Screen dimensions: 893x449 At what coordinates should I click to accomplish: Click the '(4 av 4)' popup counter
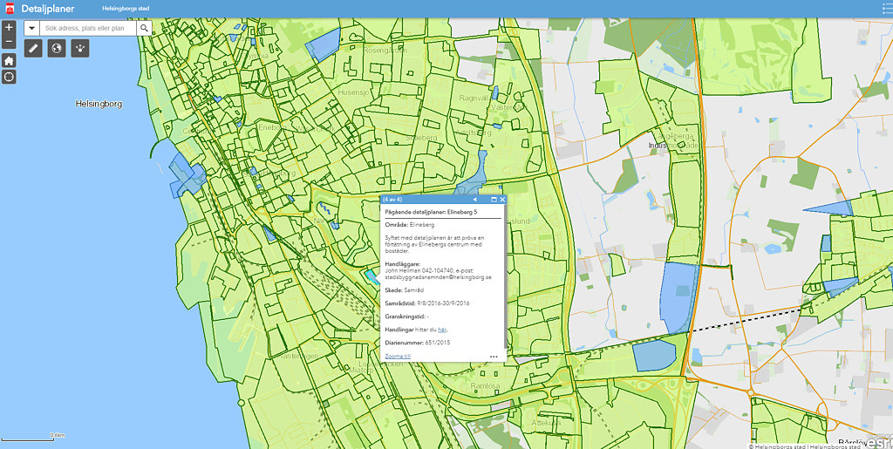click(x=392, y=200)
